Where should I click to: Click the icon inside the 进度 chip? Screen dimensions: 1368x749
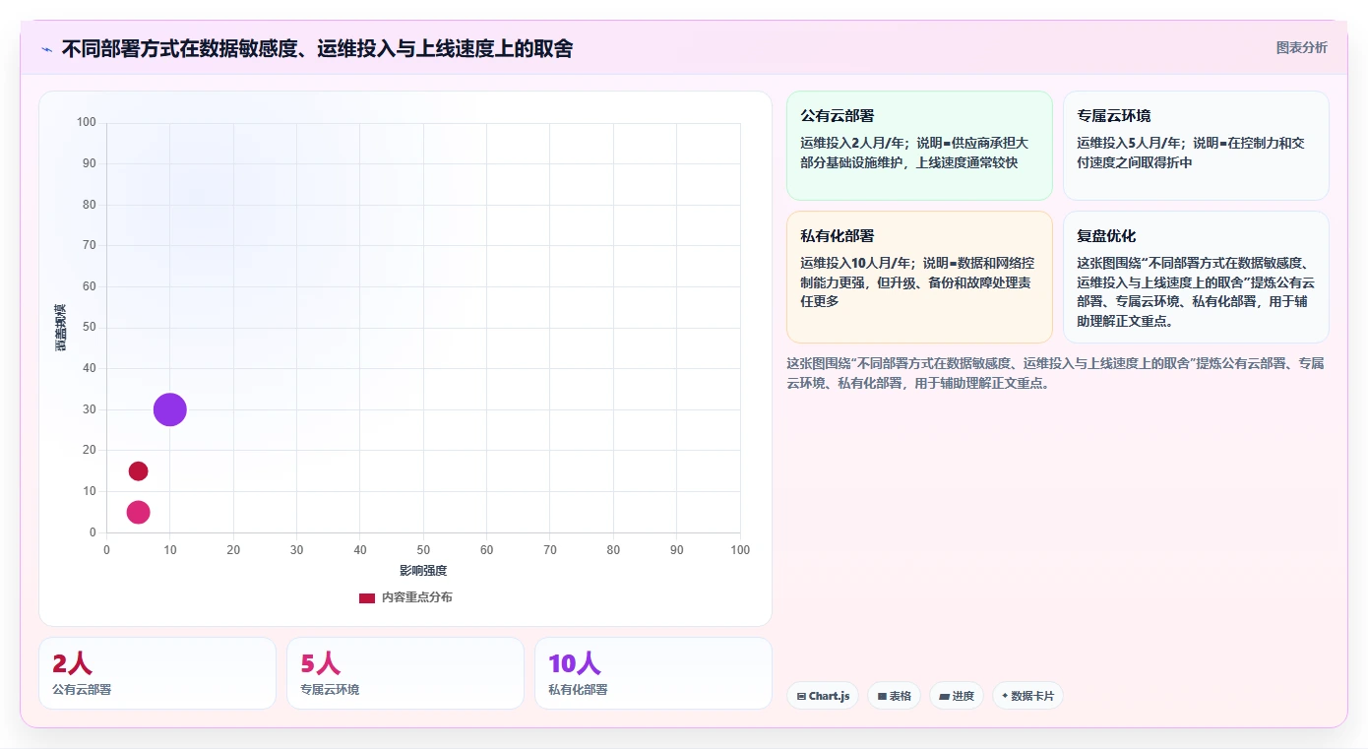click(x=945, y=697)
